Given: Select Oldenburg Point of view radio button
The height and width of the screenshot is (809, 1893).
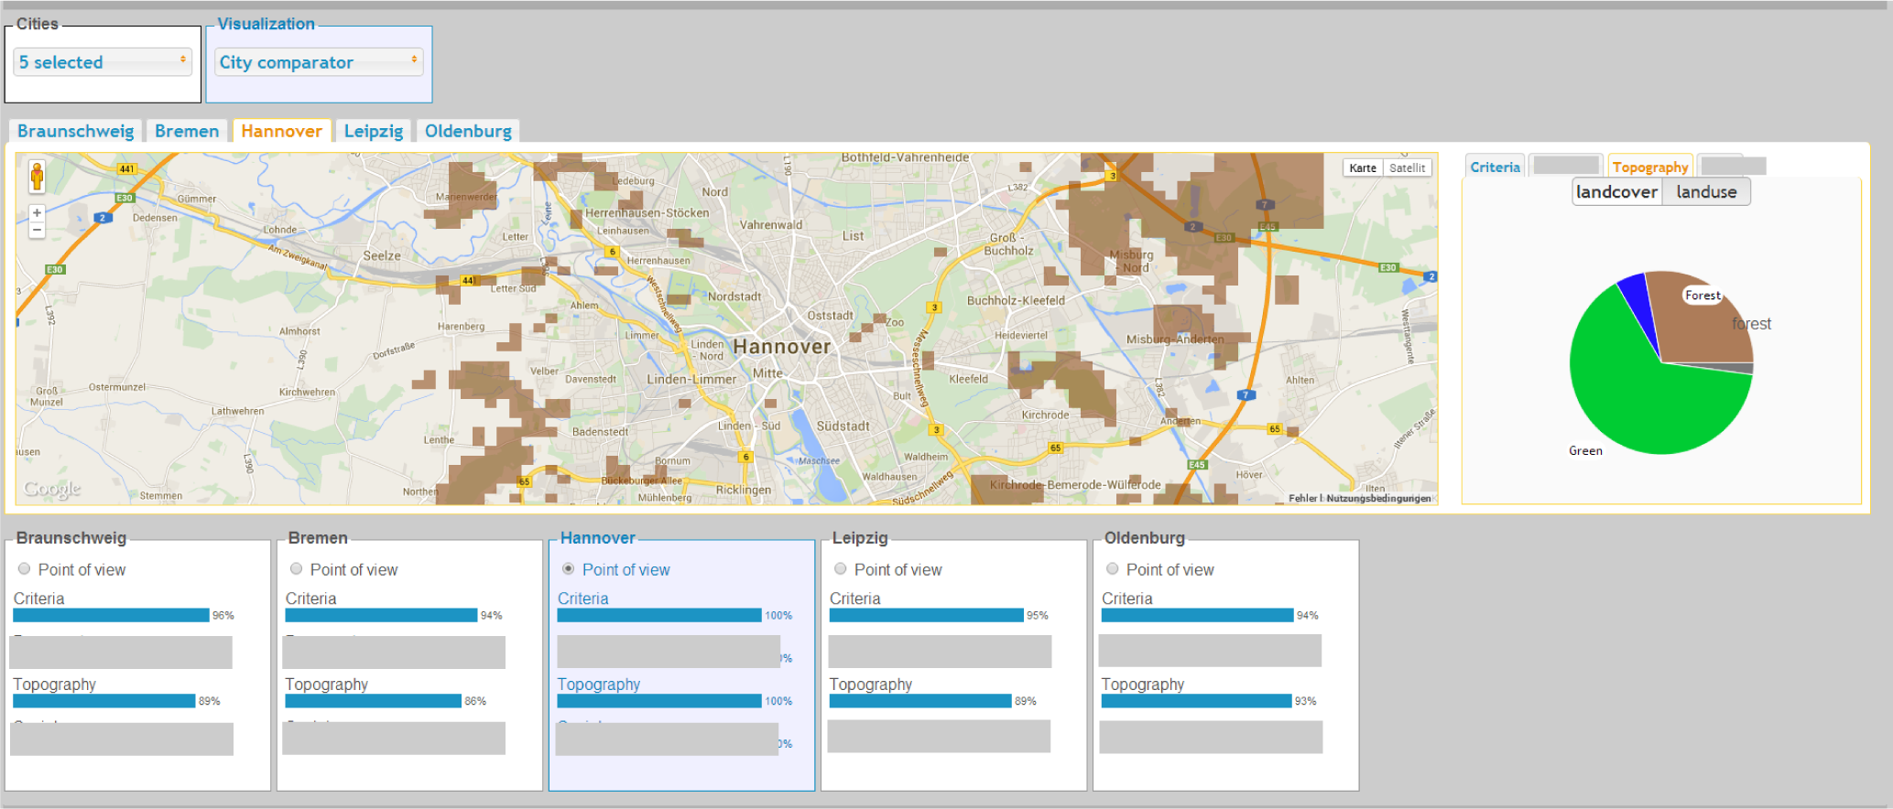Looking at the screenshot, I should pos(1113,569).
